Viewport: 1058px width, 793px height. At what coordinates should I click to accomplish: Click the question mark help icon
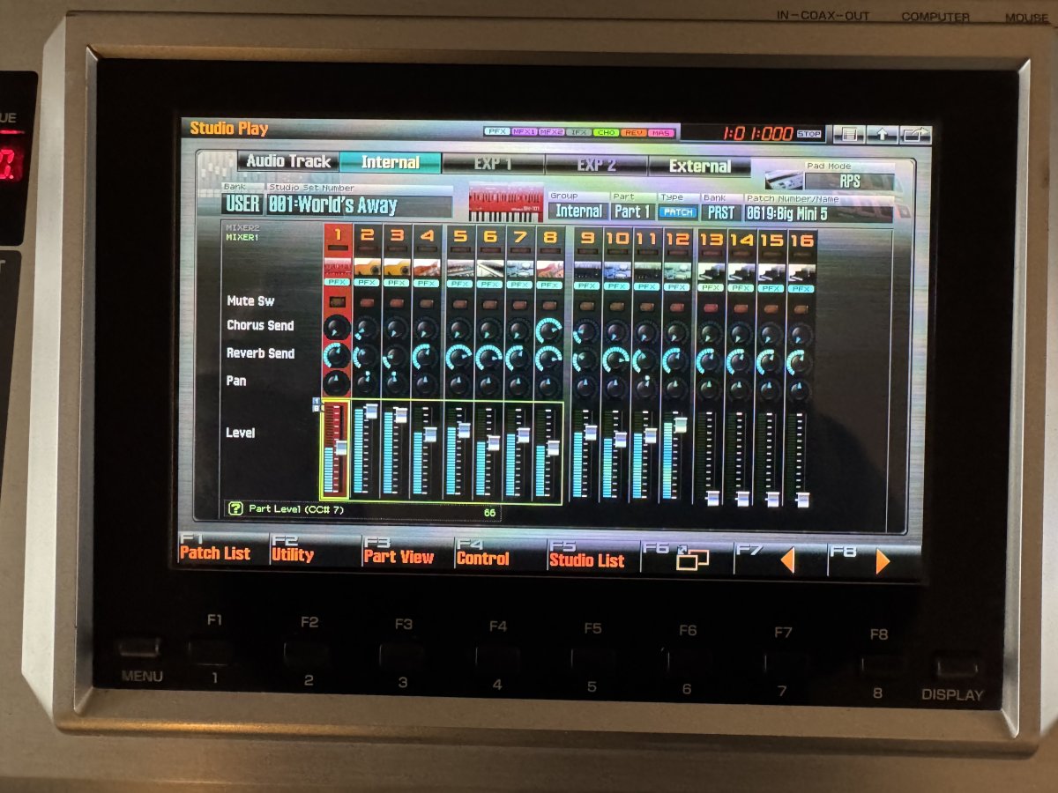(235, 508)
